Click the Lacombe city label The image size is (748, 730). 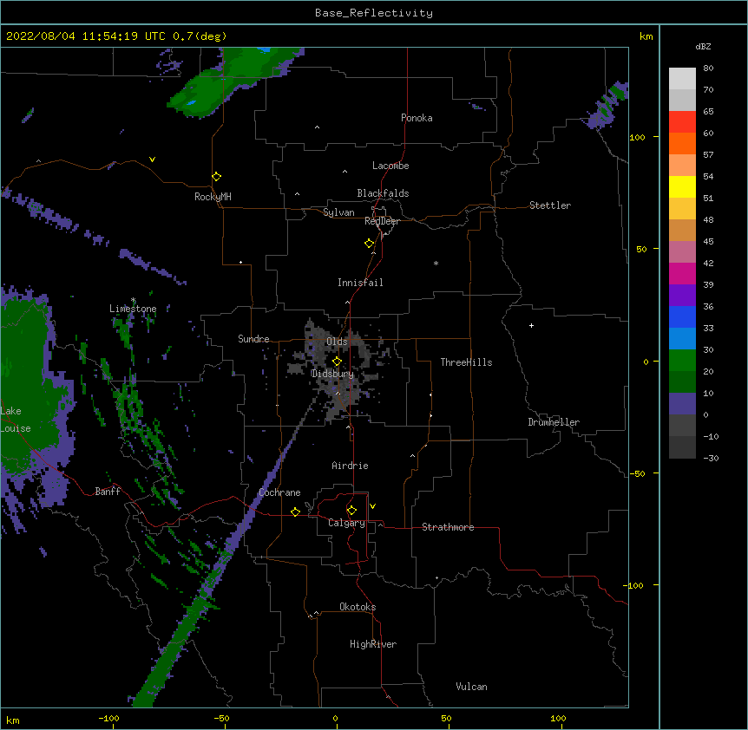390,166
